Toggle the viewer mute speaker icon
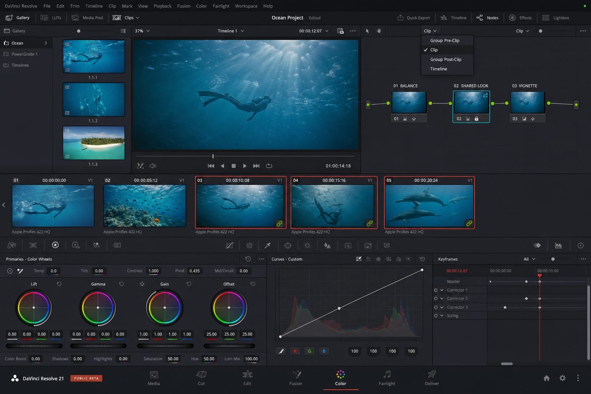The height and width of the screenshot is (394, 591). coord(153,166)
